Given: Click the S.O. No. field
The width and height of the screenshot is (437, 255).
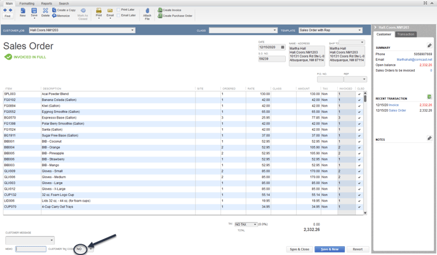Looking at the screenshot, I should (272, 59).
